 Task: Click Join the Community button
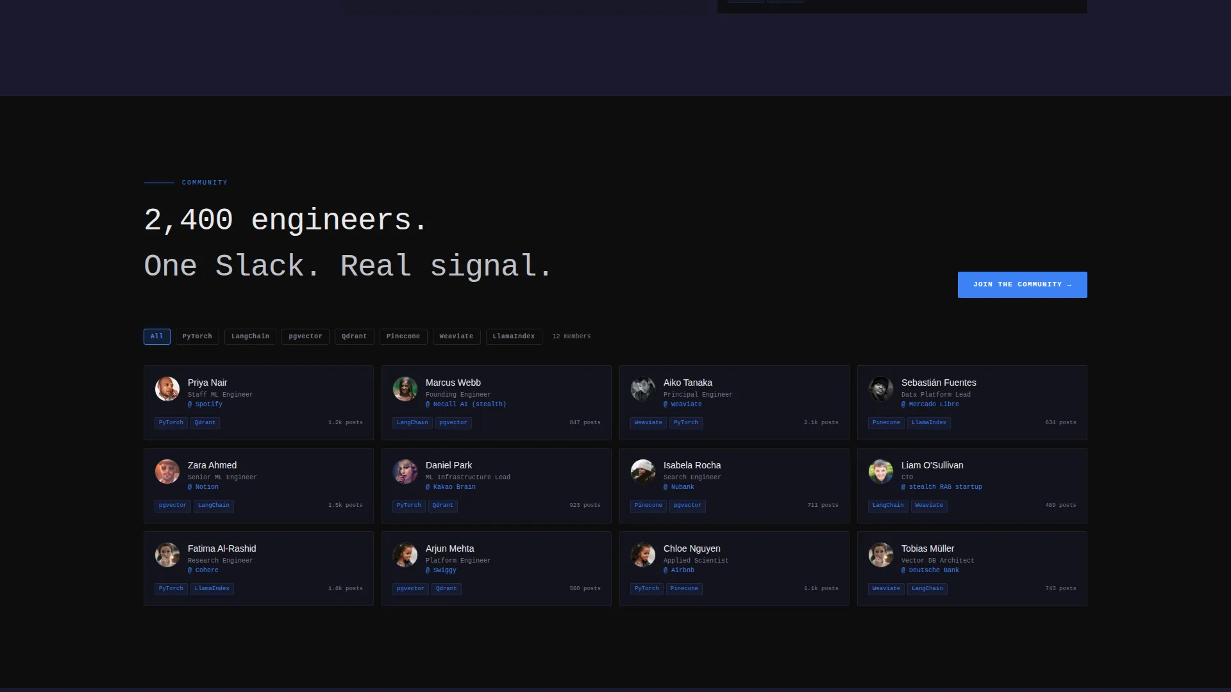1022,284
